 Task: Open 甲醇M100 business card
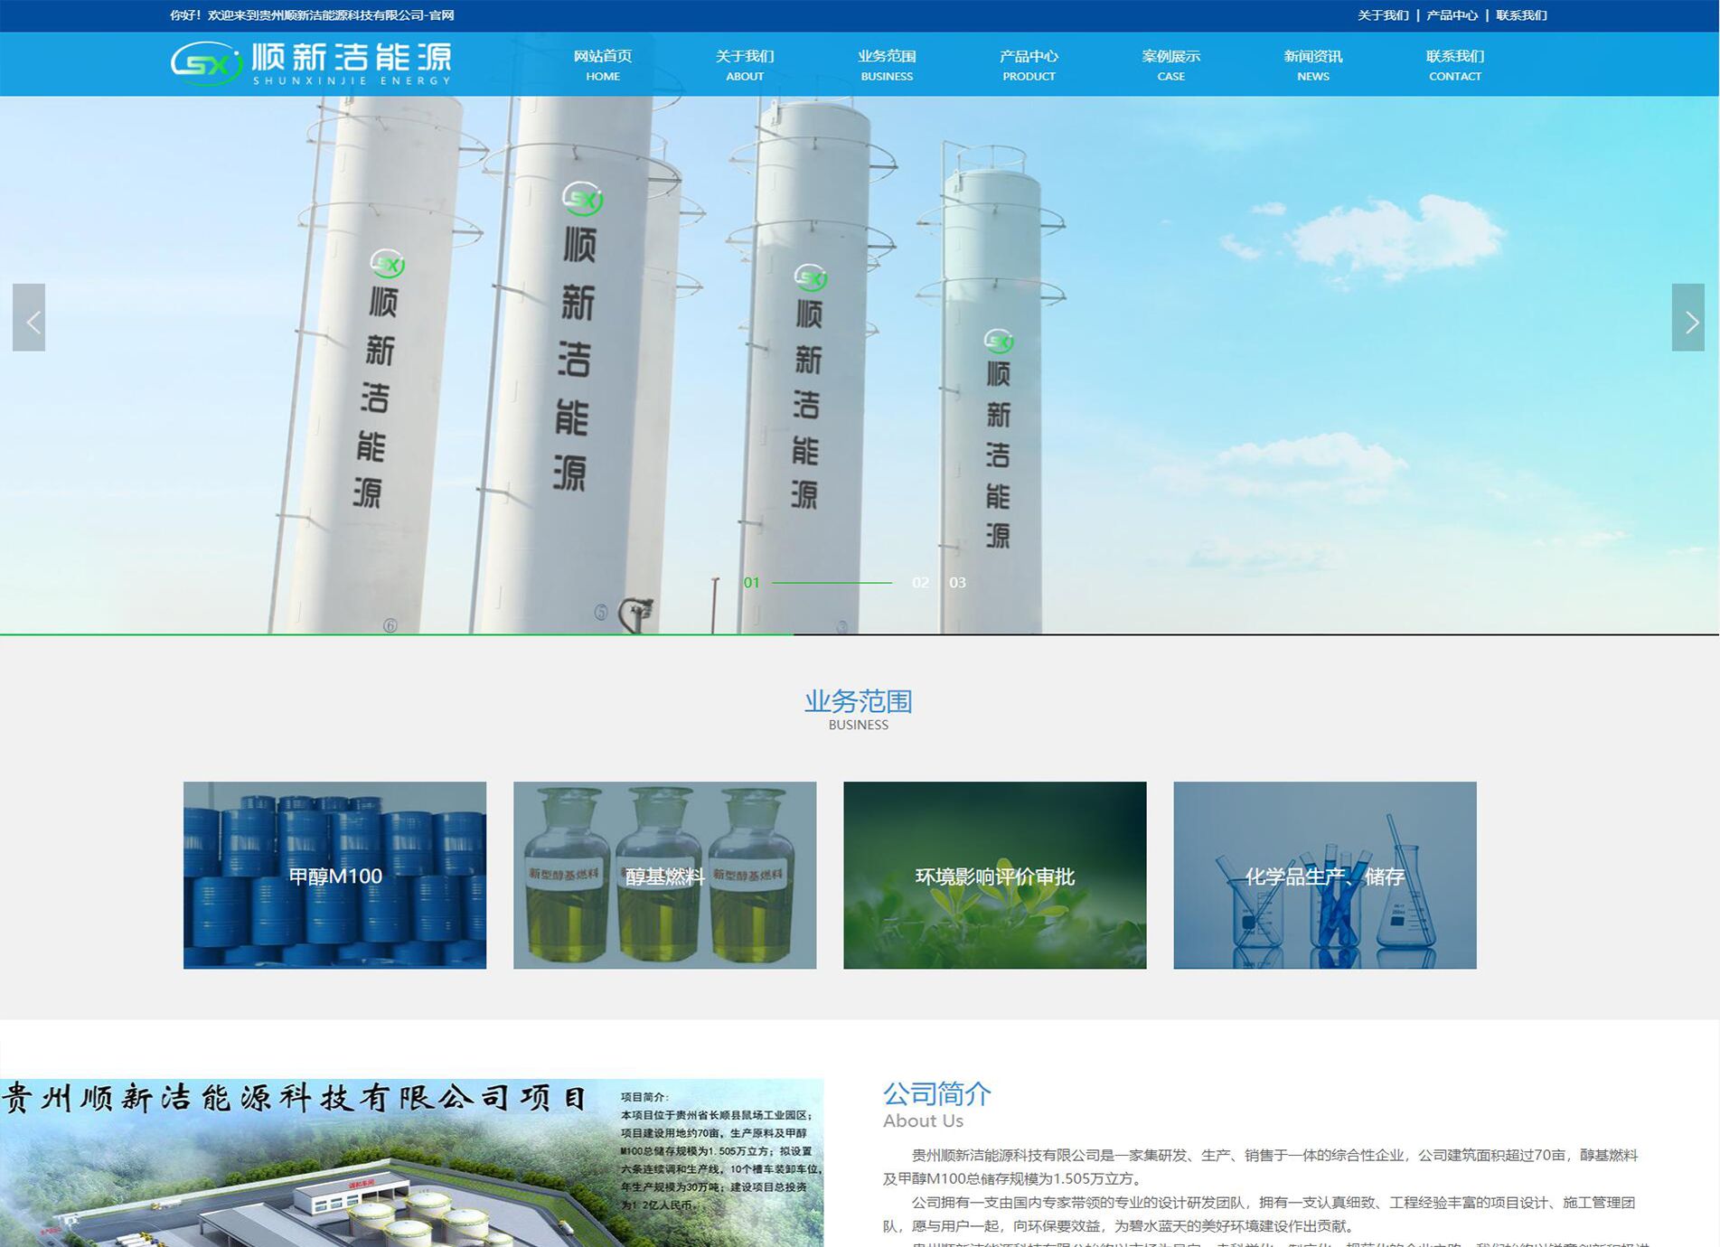click(x=334, y=876)
